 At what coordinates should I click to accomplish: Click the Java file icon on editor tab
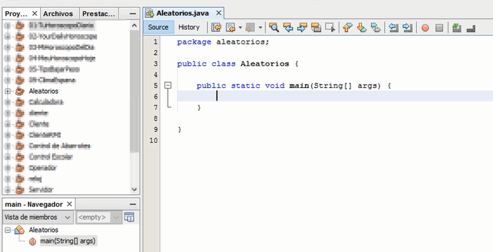[x=150, y=13]
